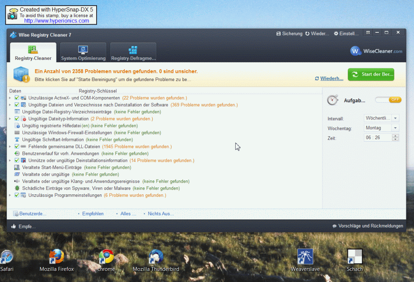Decrease the Zeit value with down arrow
Screen dimensions: 414x282
point(395,140)
